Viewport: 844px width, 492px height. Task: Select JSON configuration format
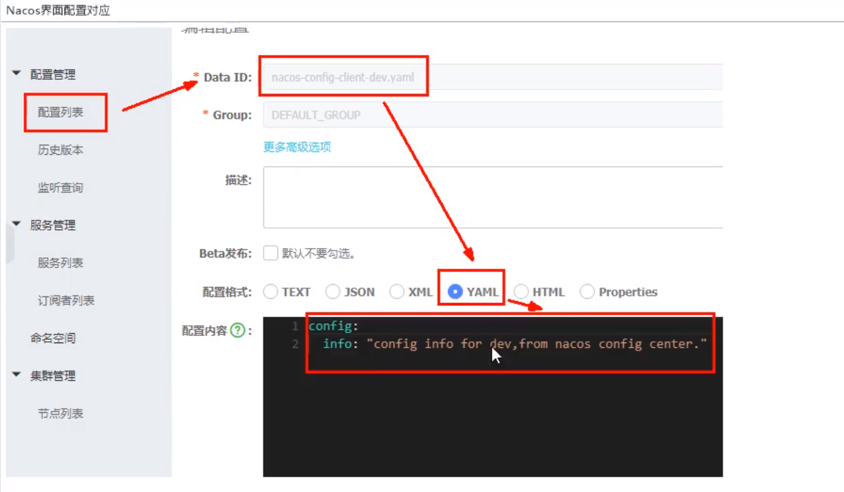[x=333, y=292]
